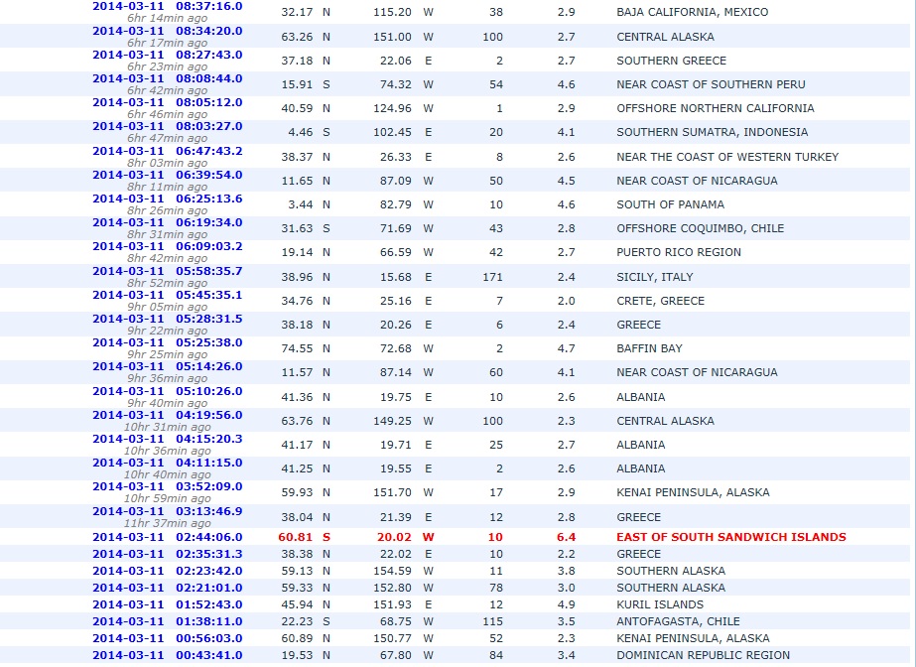Open the 05:58:35.7 Sicily, Italy earthquake
Viewport: 916px width, 667px height.
click(x=167, y=271)
